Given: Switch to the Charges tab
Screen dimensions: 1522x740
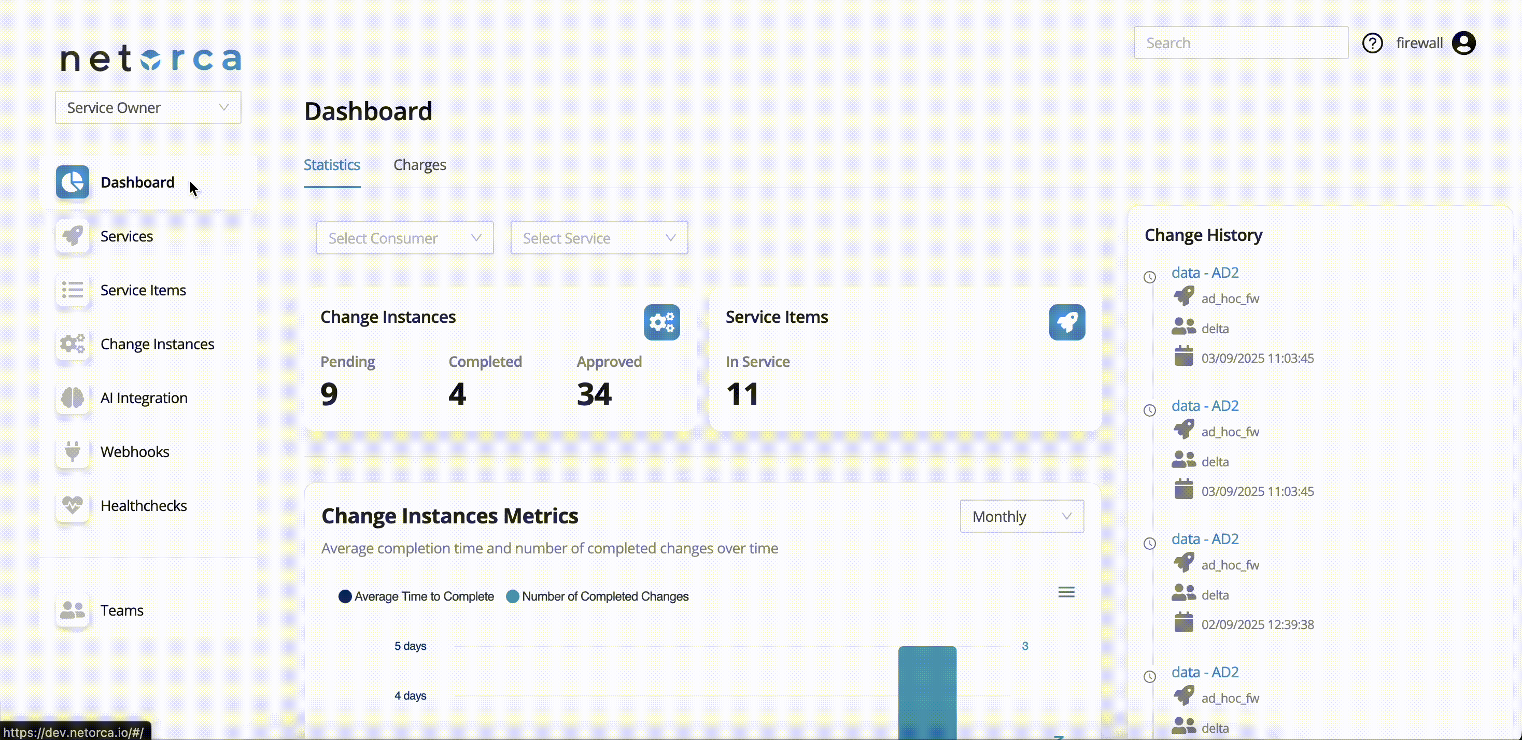Looking at the screenshot, I should 419,165.
